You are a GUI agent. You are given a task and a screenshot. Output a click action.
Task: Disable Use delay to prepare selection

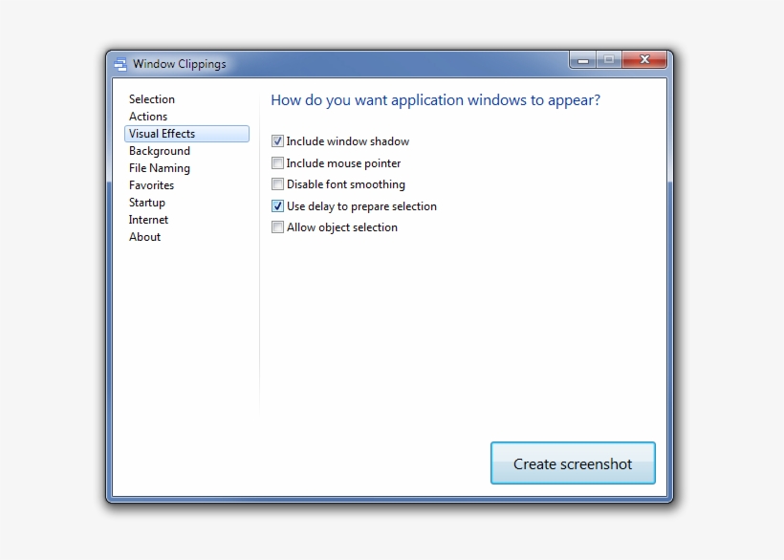[x=277, y=205]
